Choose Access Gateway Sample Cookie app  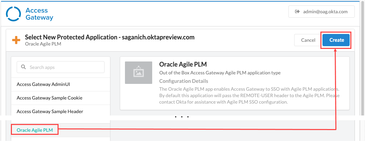(x=49, y=98)
